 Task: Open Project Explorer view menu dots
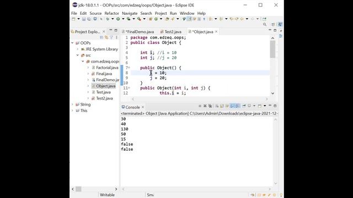pos(116,37)
